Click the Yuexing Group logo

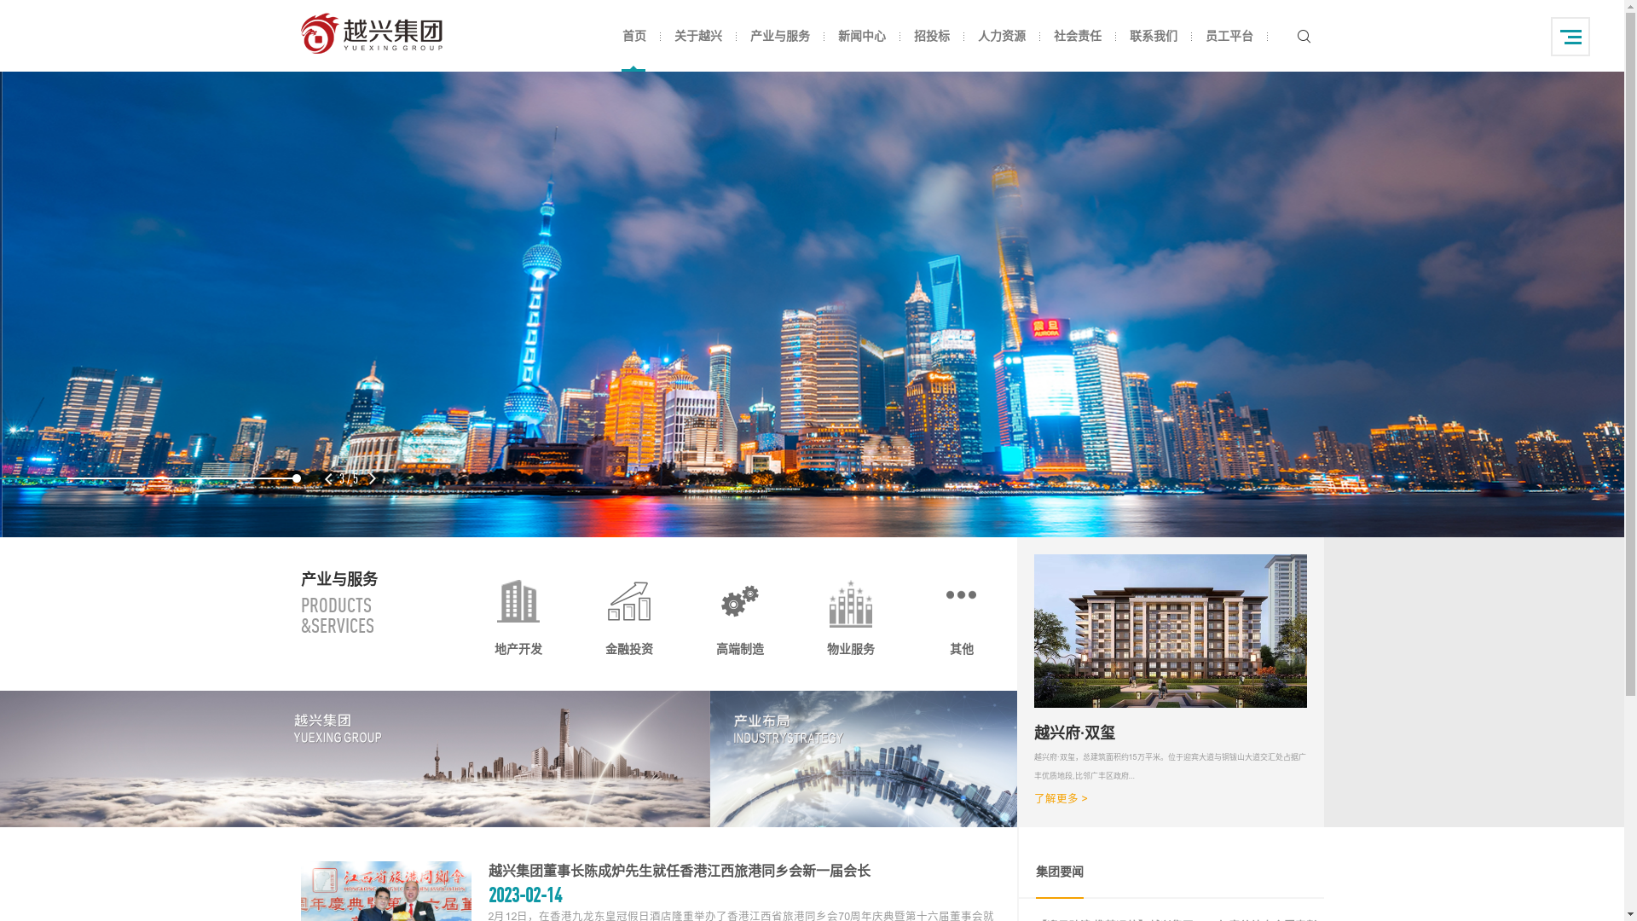coord(372,34)
